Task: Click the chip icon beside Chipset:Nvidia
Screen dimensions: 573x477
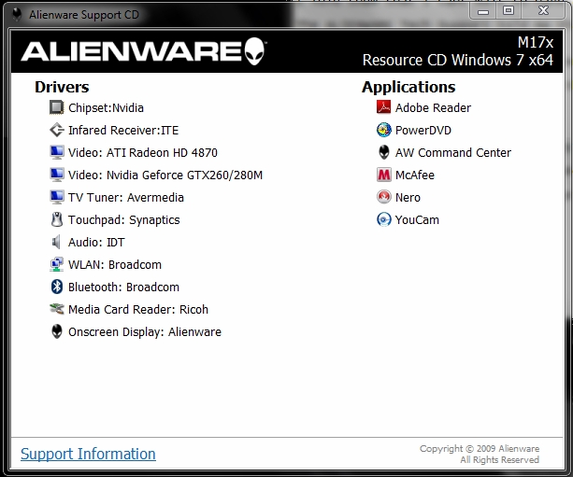Action: (x=56, y=107)
